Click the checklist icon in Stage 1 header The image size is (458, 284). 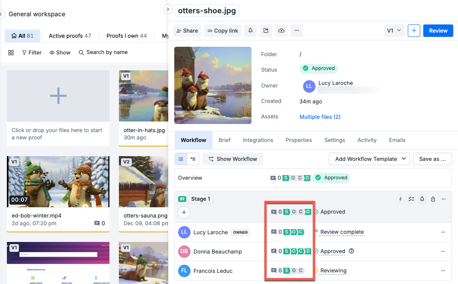[x=411, y=199]
